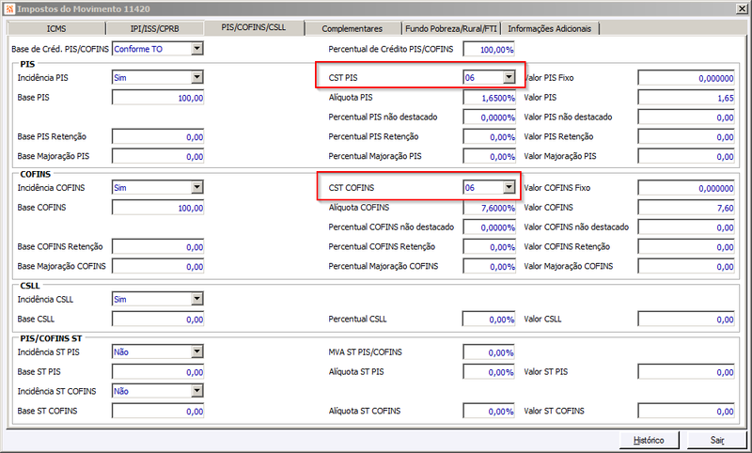
Task: Expand the Incidência ST COFINS dropdown
Action: (197, 391)
